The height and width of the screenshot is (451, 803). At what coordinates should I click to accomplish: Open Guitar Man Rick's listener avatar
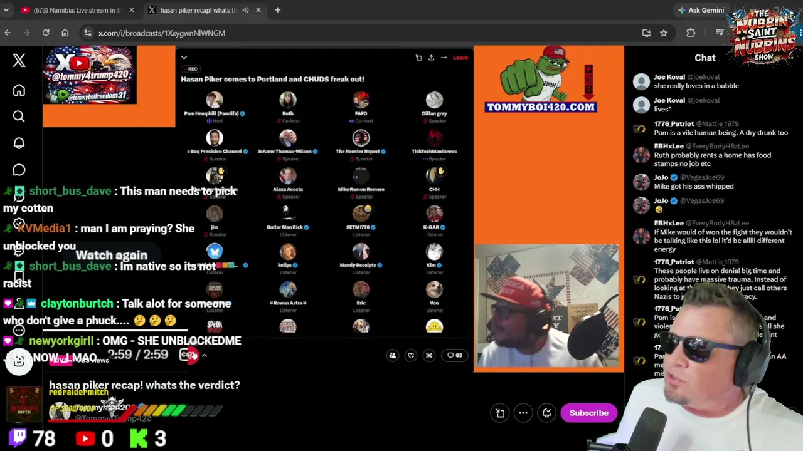click(288, 214)
